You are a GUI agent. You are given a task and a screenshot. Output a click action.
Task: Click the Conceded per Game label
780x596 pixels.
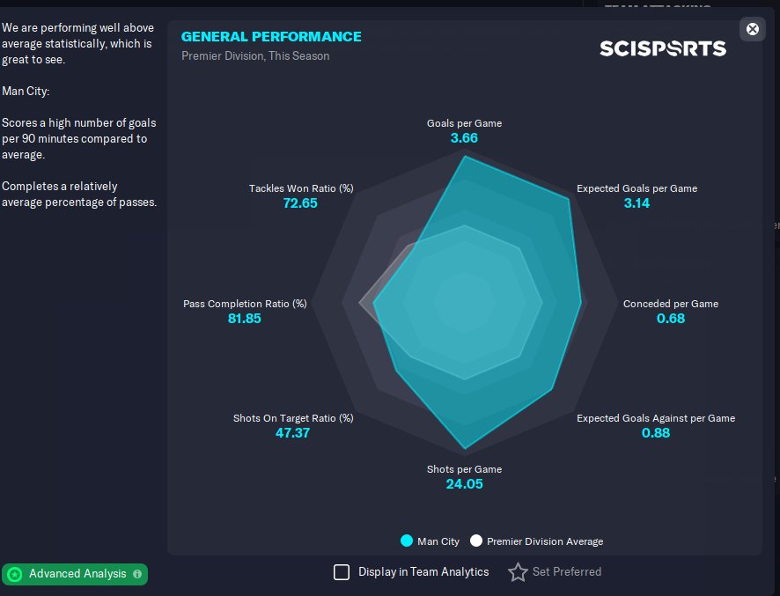click(x=671, y=304)
